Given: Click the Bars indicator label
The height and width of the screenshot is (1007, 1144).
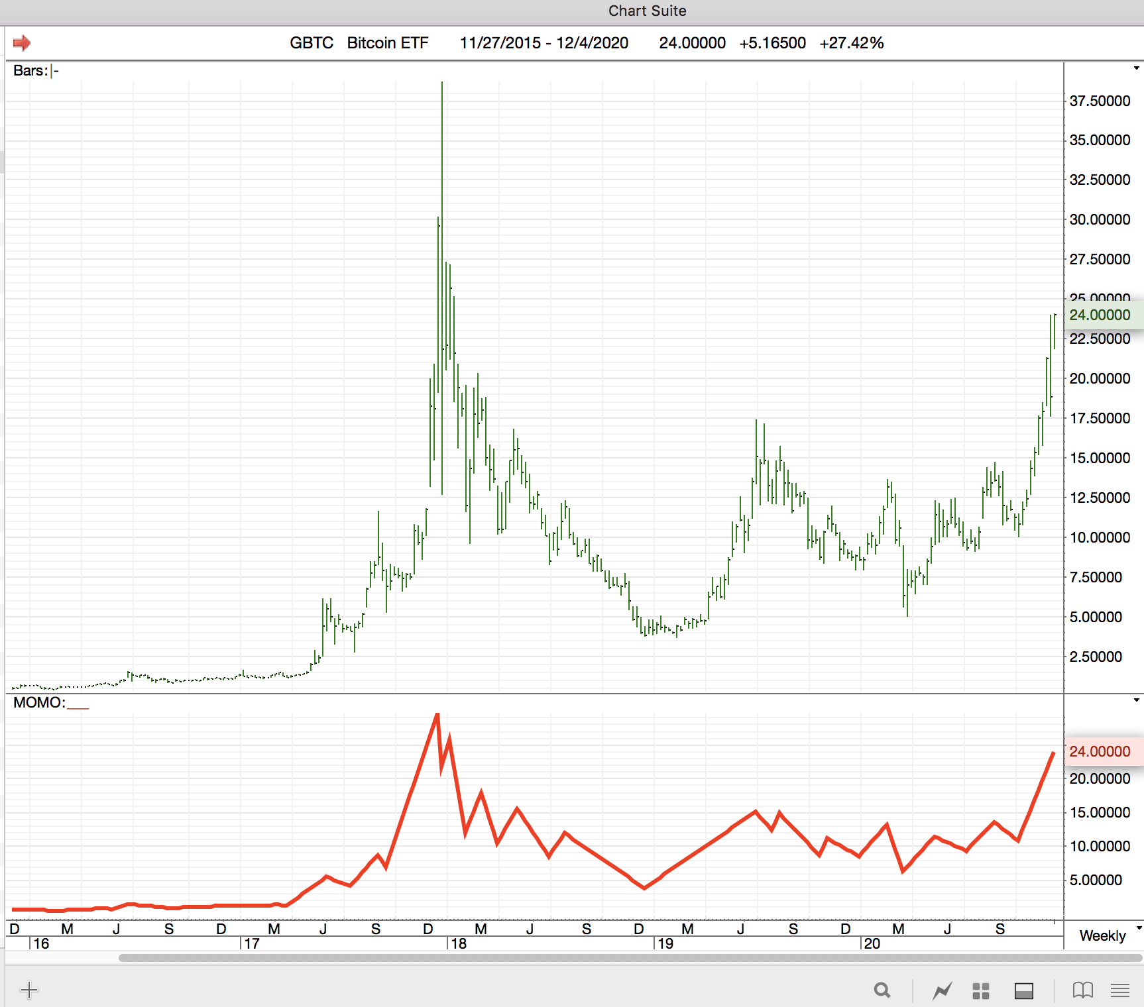Looking at the screenshot, I should tap(30, 71).
